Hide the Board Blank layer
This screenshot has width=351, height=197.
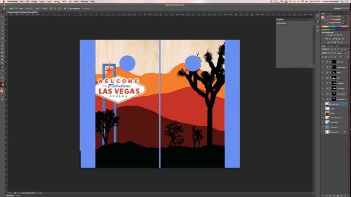(x=322, y=122)
